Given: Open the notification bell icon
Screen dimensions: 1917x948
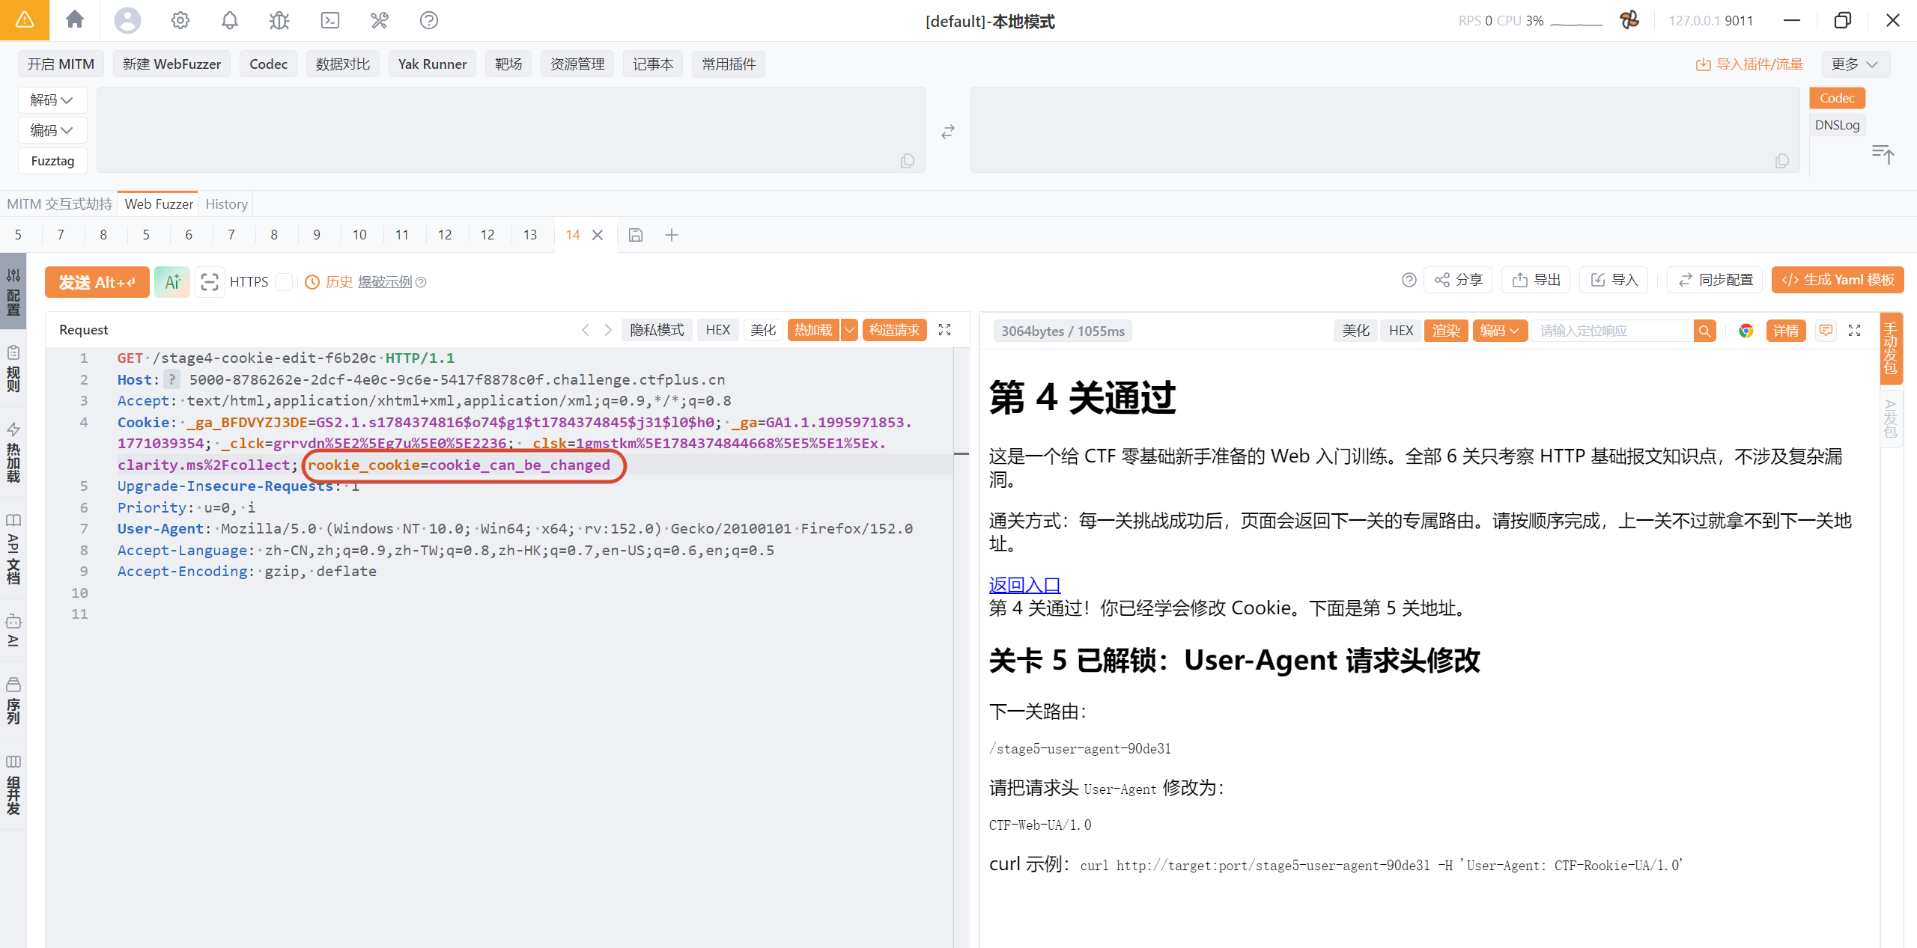Looking at the screenshot, I should [x=230, y=20].
